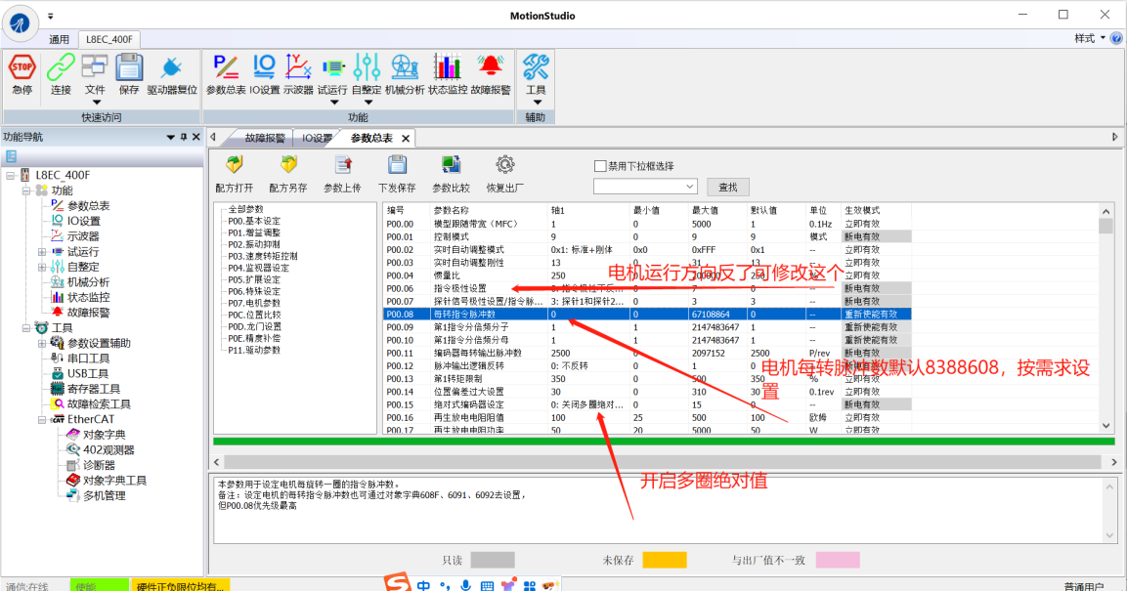
Task: Open the 样式 style dropdown
Action: click(x=1090, y=39)
